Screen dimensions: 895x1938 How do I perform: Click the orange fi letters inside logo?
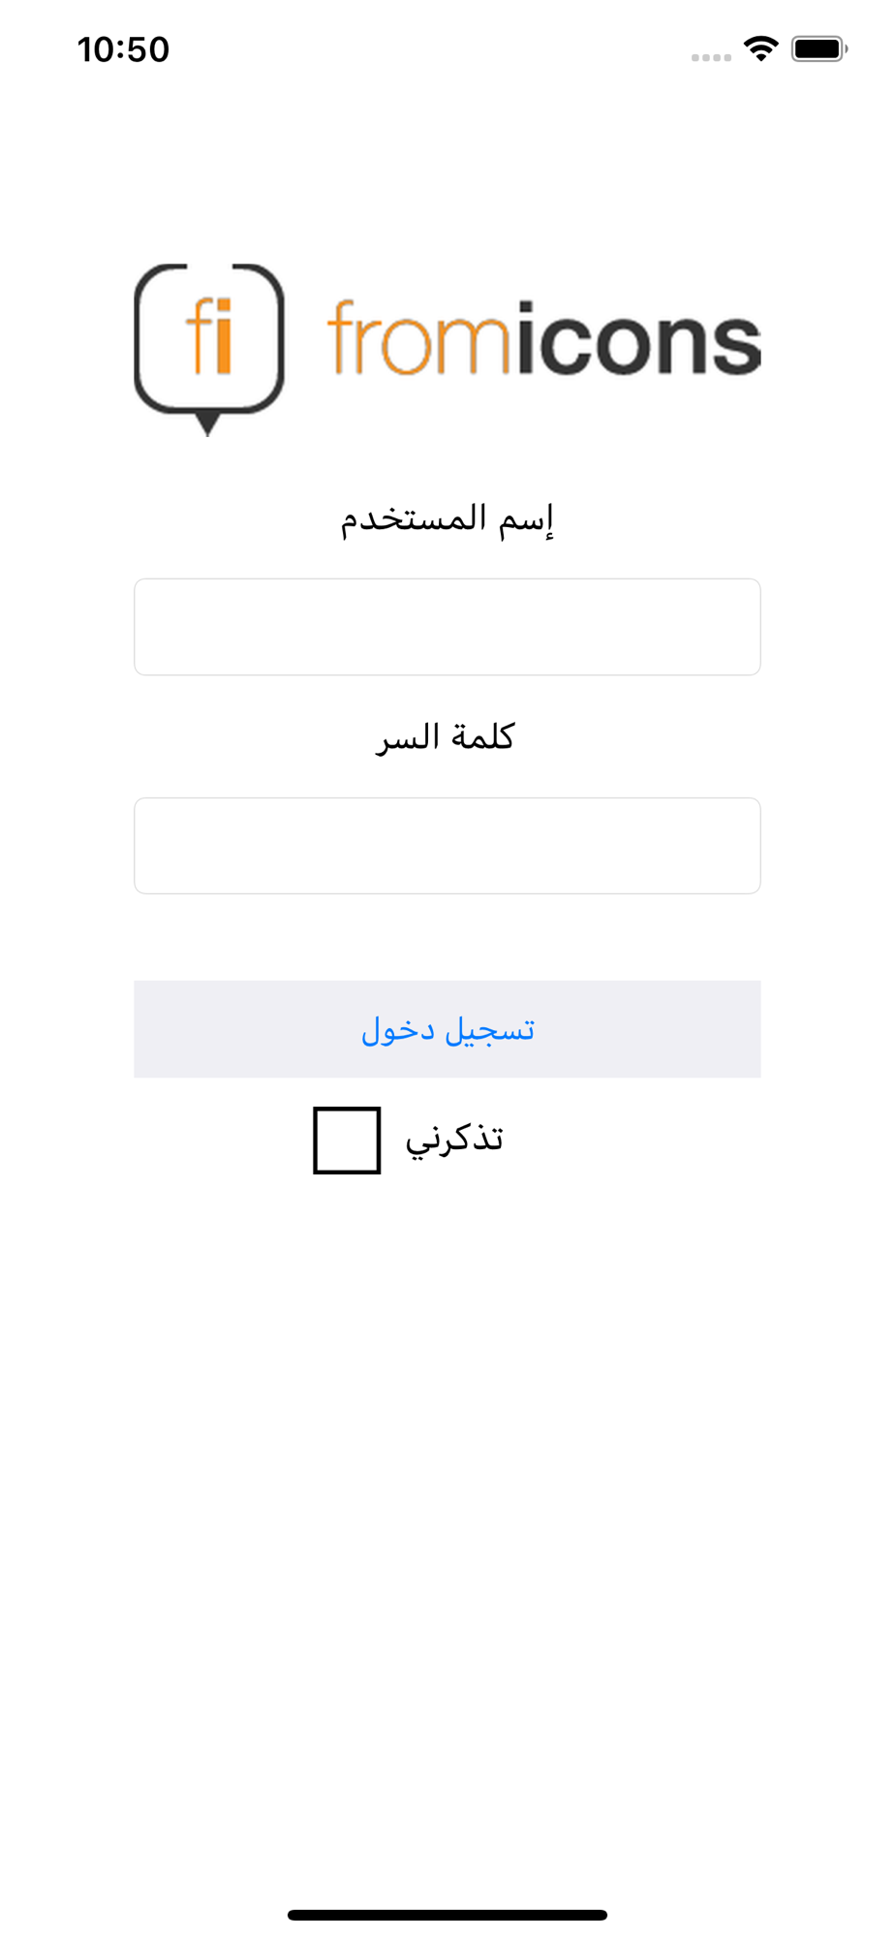pos(209,333)
